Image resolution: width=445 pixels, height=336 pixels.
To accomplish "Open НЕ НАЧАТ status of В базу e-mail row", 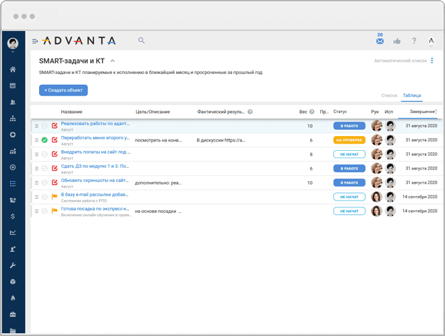I will click(x=349, y=197).
